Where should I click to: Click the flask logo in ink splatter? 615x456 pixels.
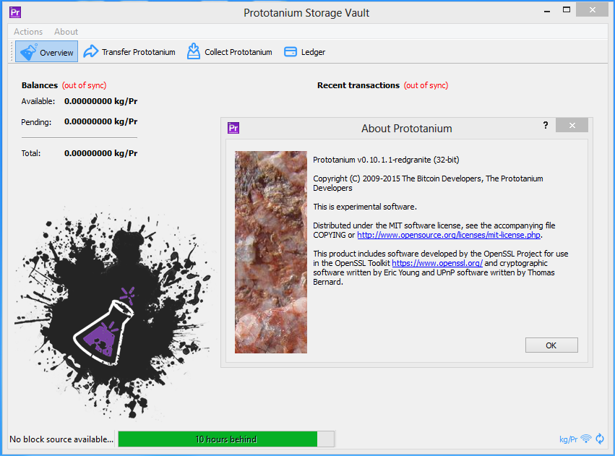pyautogui.click(x=104, y=327)
